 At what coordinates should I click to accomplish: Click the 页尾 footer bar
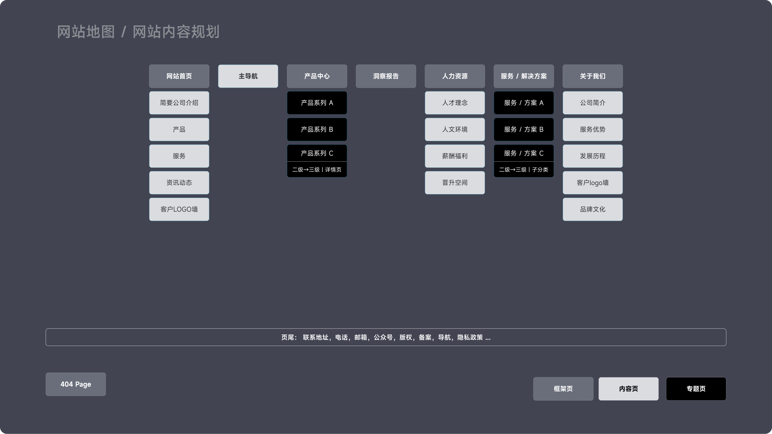(386, 337)
